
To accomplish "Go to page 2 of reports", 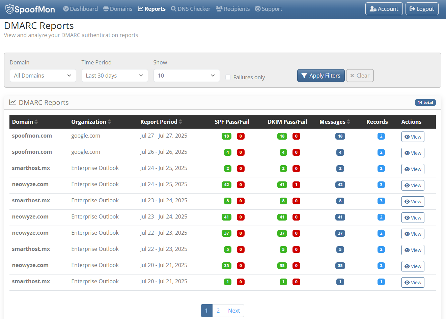I will (218, 310).
